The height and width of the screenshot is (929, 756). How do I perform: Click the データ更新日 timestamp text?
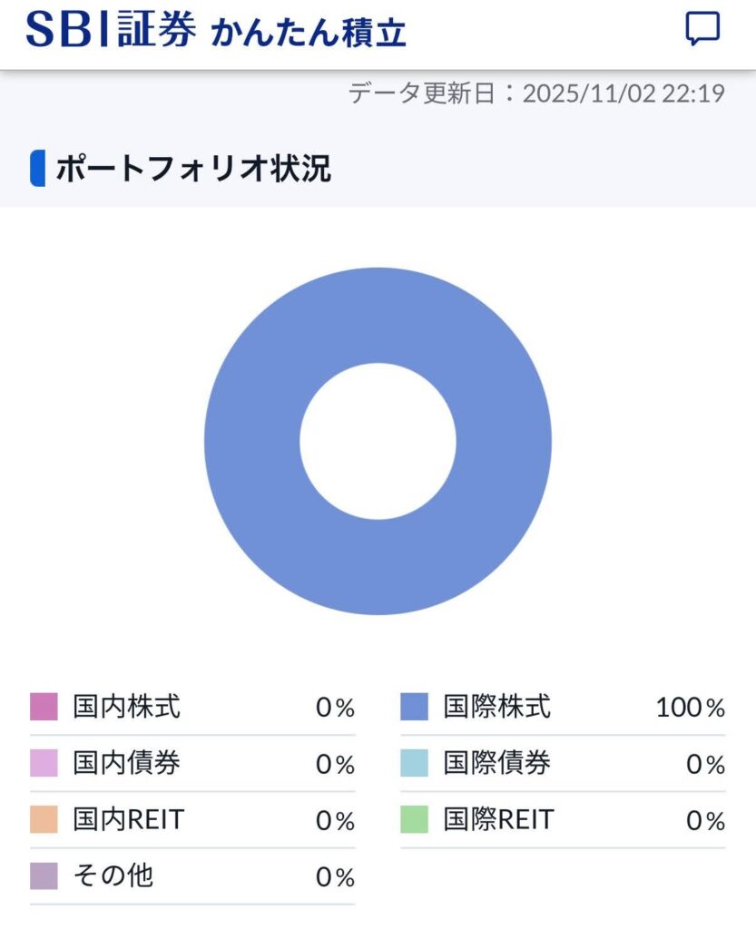tap(536, 93)
